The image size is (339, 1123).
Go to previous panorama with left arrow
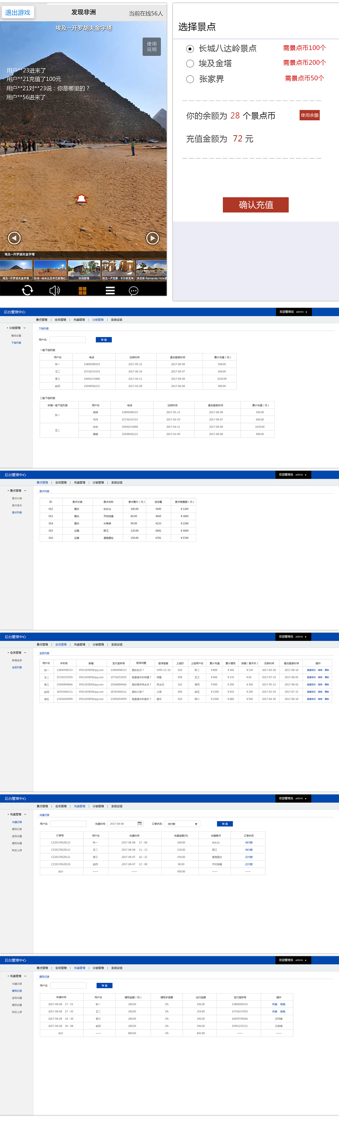click(14, 238)
